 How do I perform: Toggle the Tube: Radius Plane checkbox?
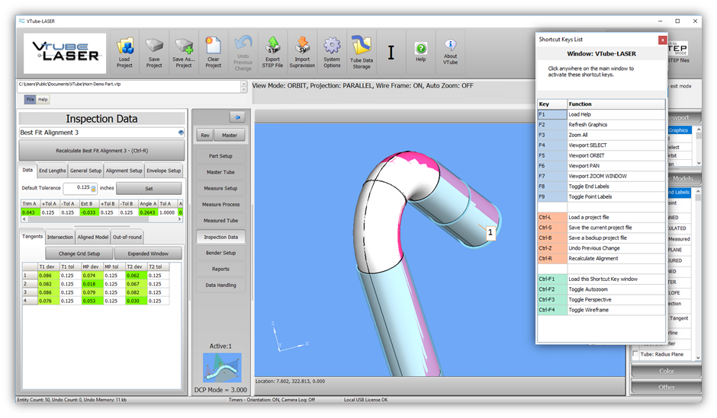point(635,355)
